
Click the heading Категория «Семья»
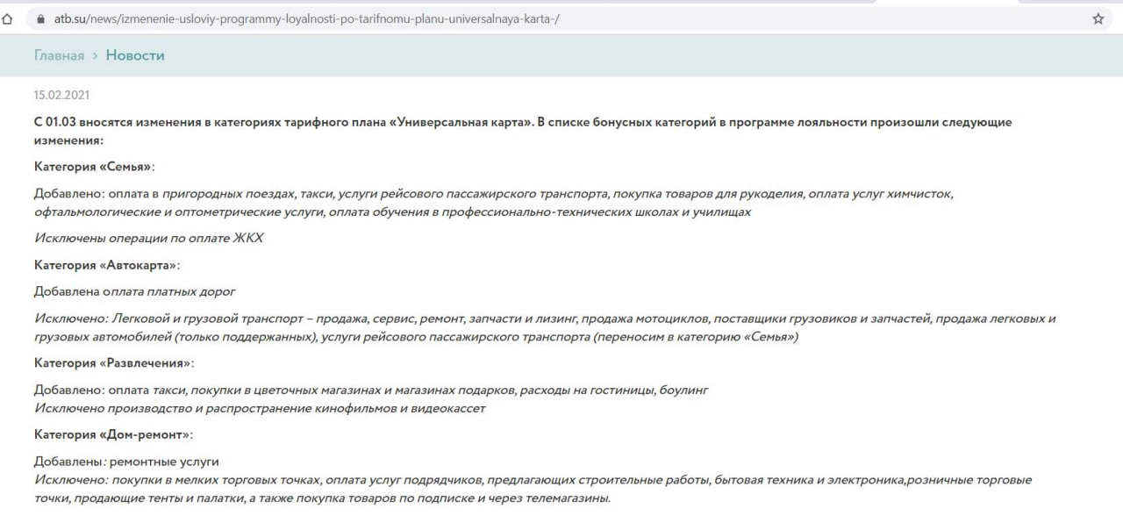coord(95,167)
